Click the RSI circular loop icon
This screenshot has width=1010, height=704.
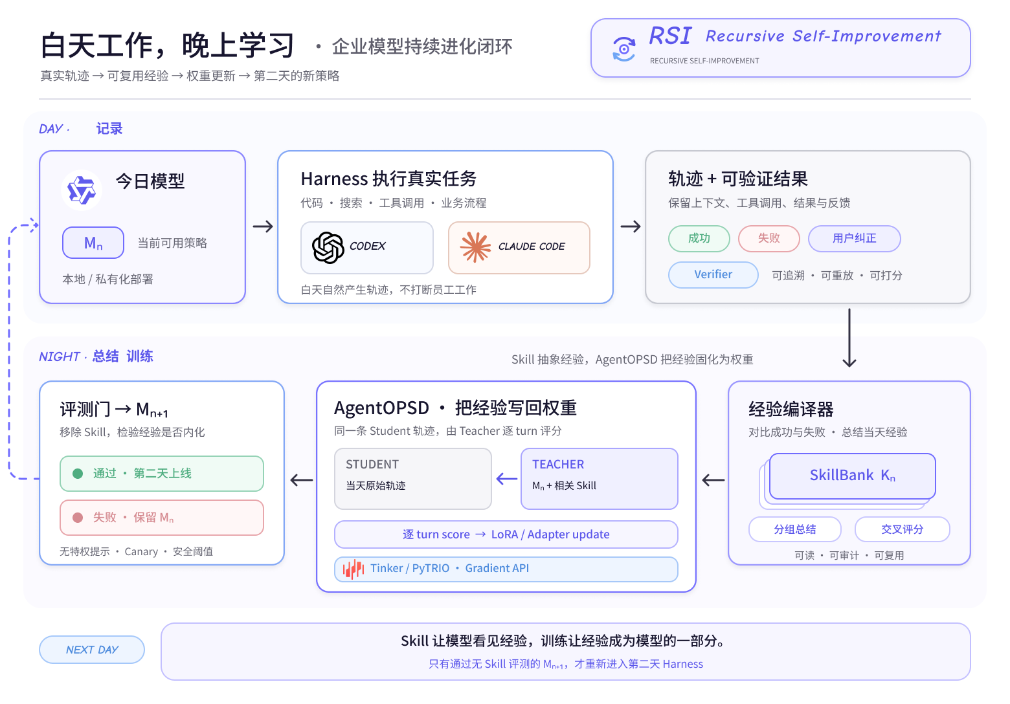click(x=623, y=49)
